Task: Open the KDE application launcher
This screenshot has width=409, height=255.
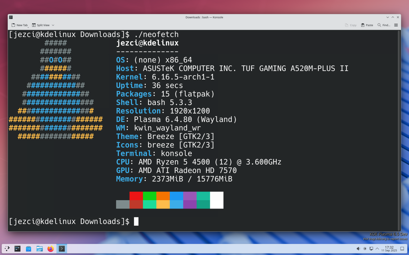Action: point(7,249)
